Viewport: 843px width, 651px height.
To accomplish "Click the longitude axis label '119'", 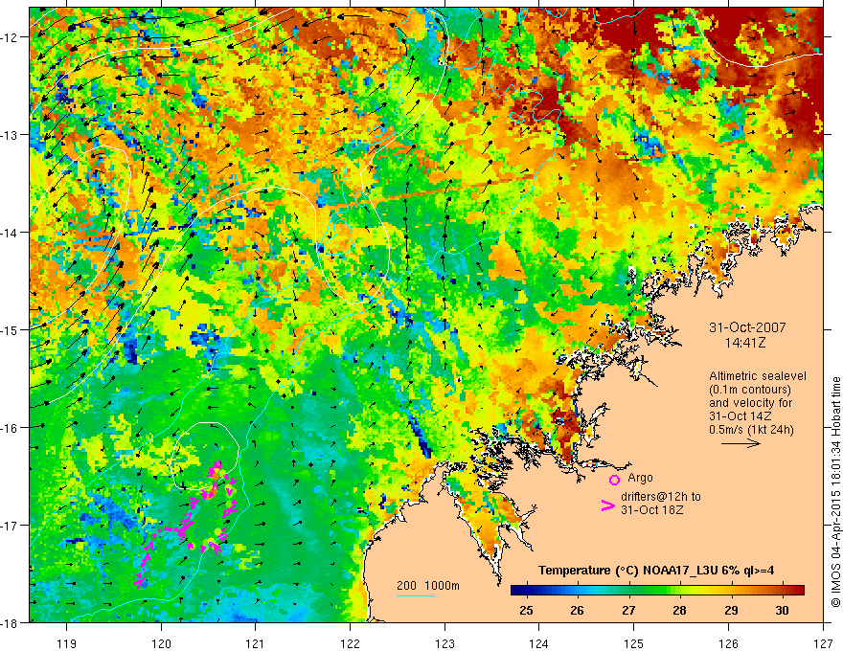I will pos(67,643).
